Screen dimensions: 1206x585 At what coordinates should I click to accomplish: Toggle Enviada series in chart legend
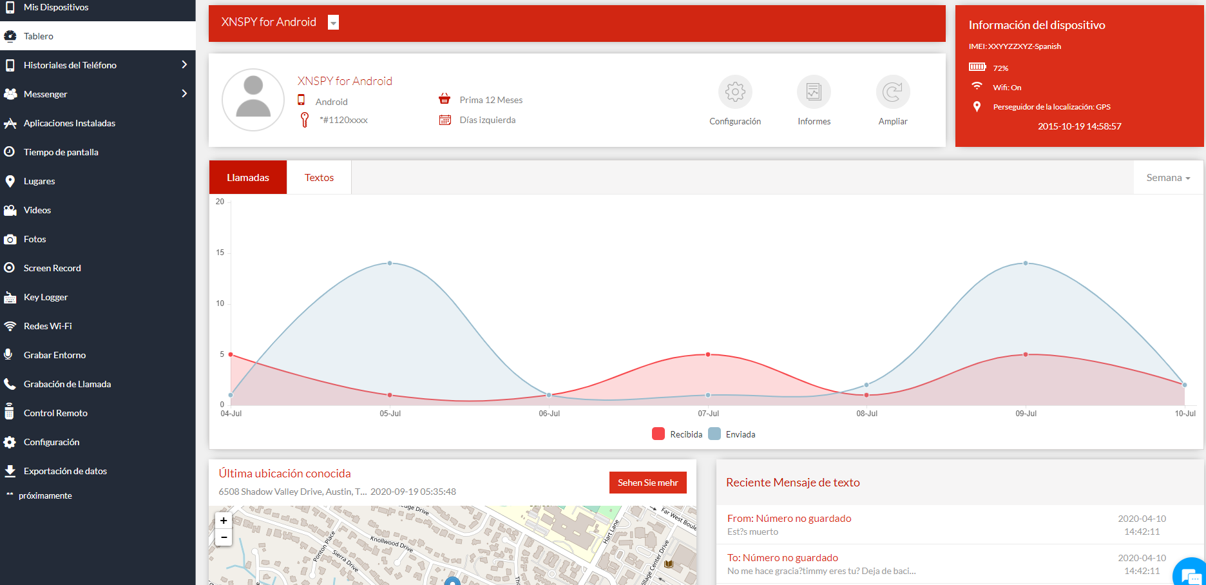[732, 434]
